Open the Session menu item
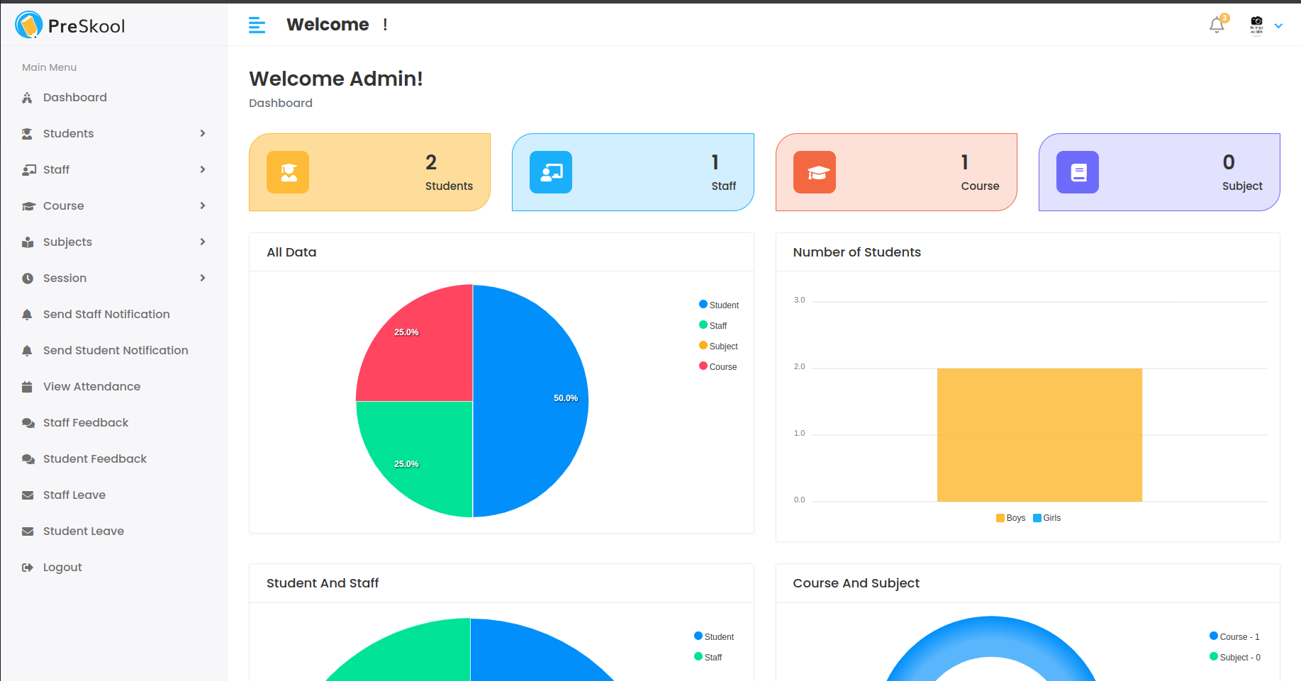 (x=65, y=278)
